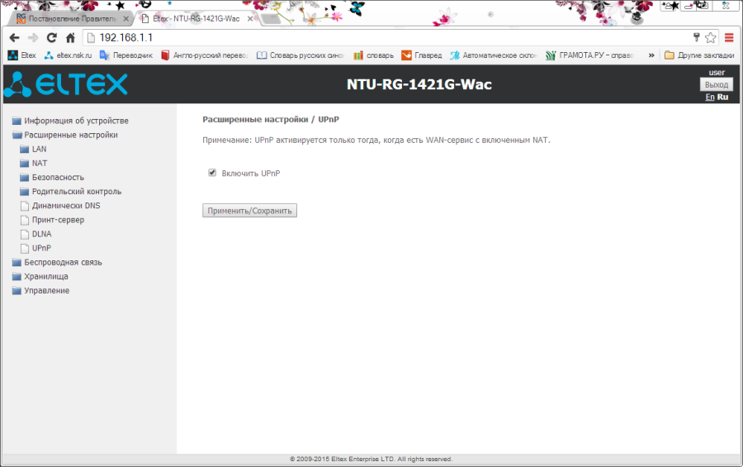
Task: Open the Eltex bookmark
Action: pos(22,55)
